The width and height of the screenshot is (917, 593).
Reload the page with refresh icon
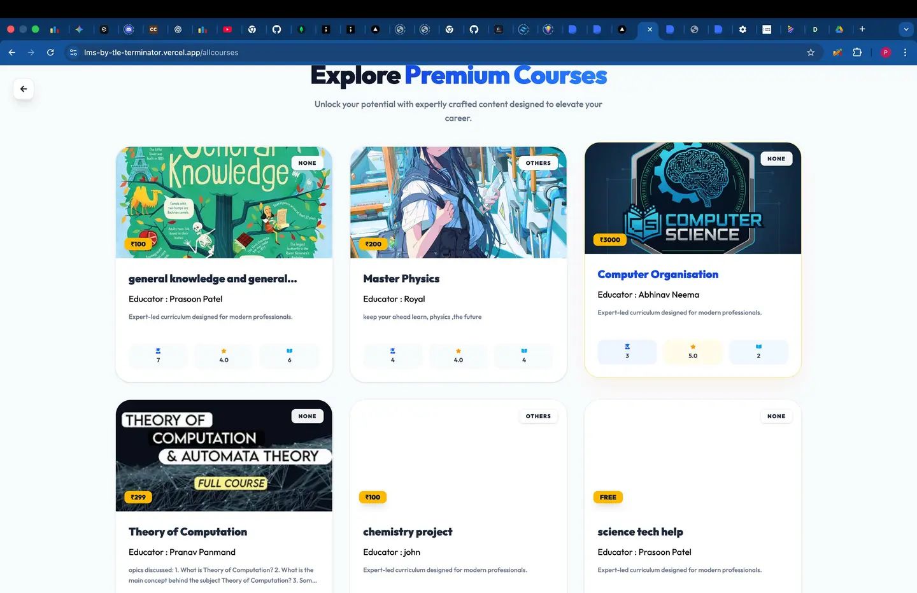click(x=50, y=52)
